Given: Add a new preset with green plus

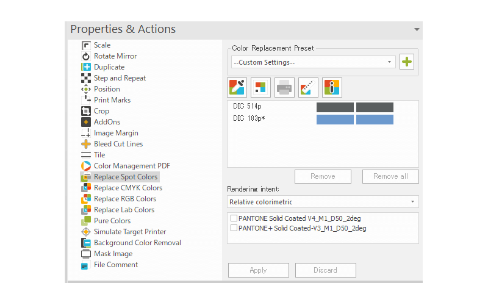Looking at the screenshot, I should click(x=406, y=62).
